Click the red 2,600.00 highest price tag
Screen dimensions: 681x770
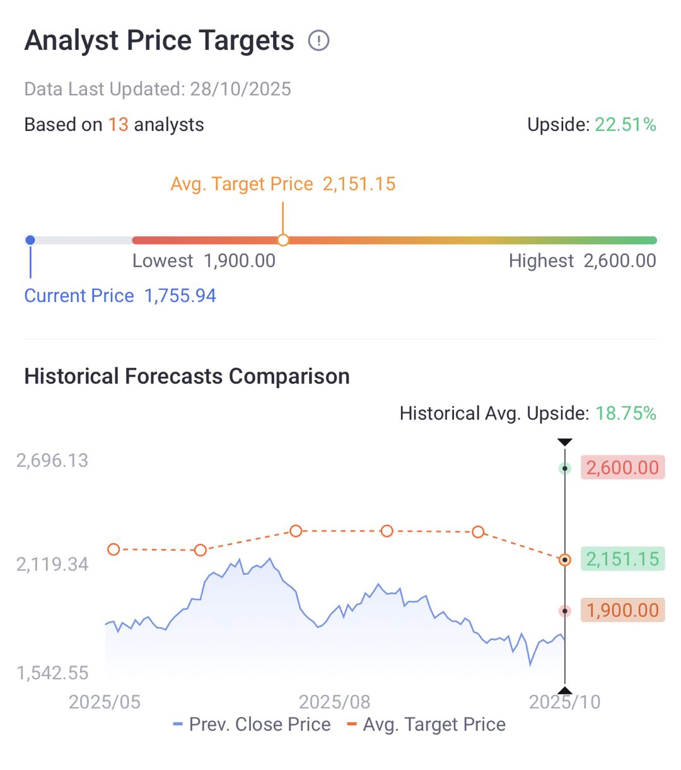click(622, 468)
